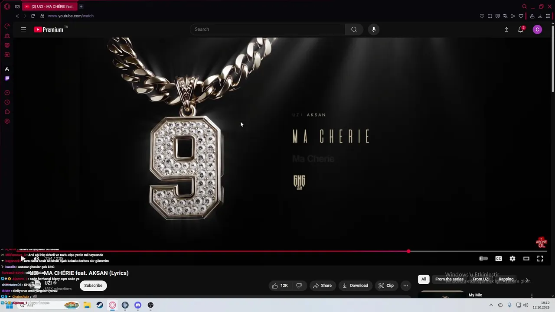Screen dimensions: 555x312
Task: Open Discord from the taskbar
Action: tap(138, 305)
